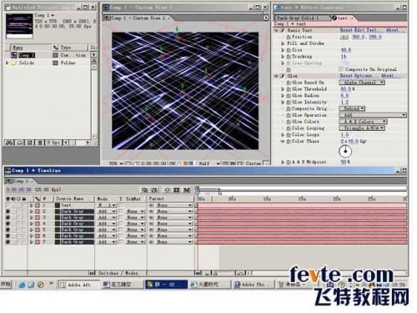This screenshot has height=313, width=417.
Task: Click the second timeline switch button above layers
Action: (x=154, y=190)
